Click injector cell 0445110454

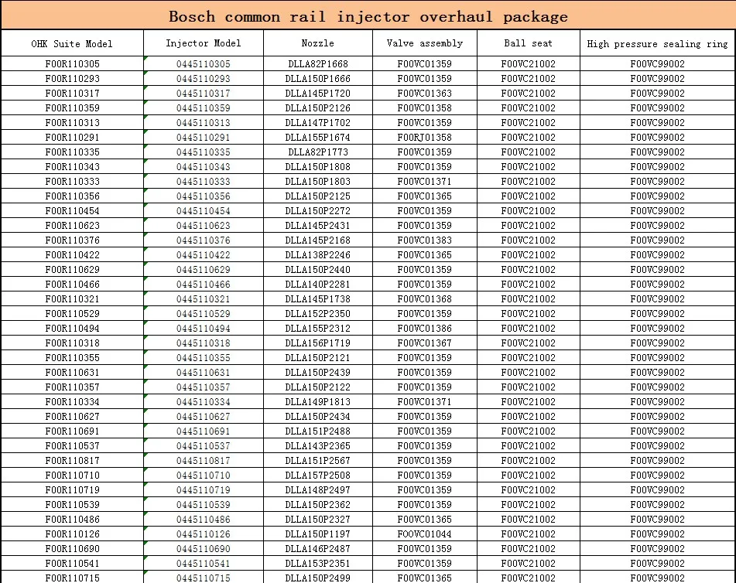204,210
